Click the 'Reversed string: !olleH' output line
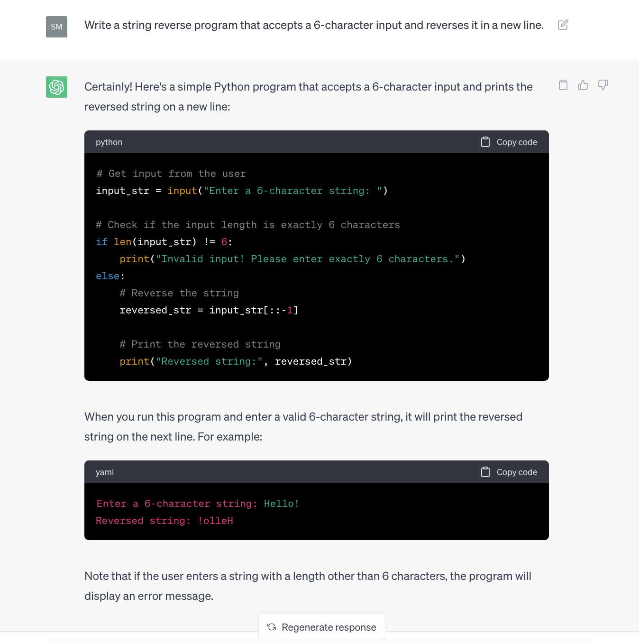The image size is (639, 643). pos(164,521)
